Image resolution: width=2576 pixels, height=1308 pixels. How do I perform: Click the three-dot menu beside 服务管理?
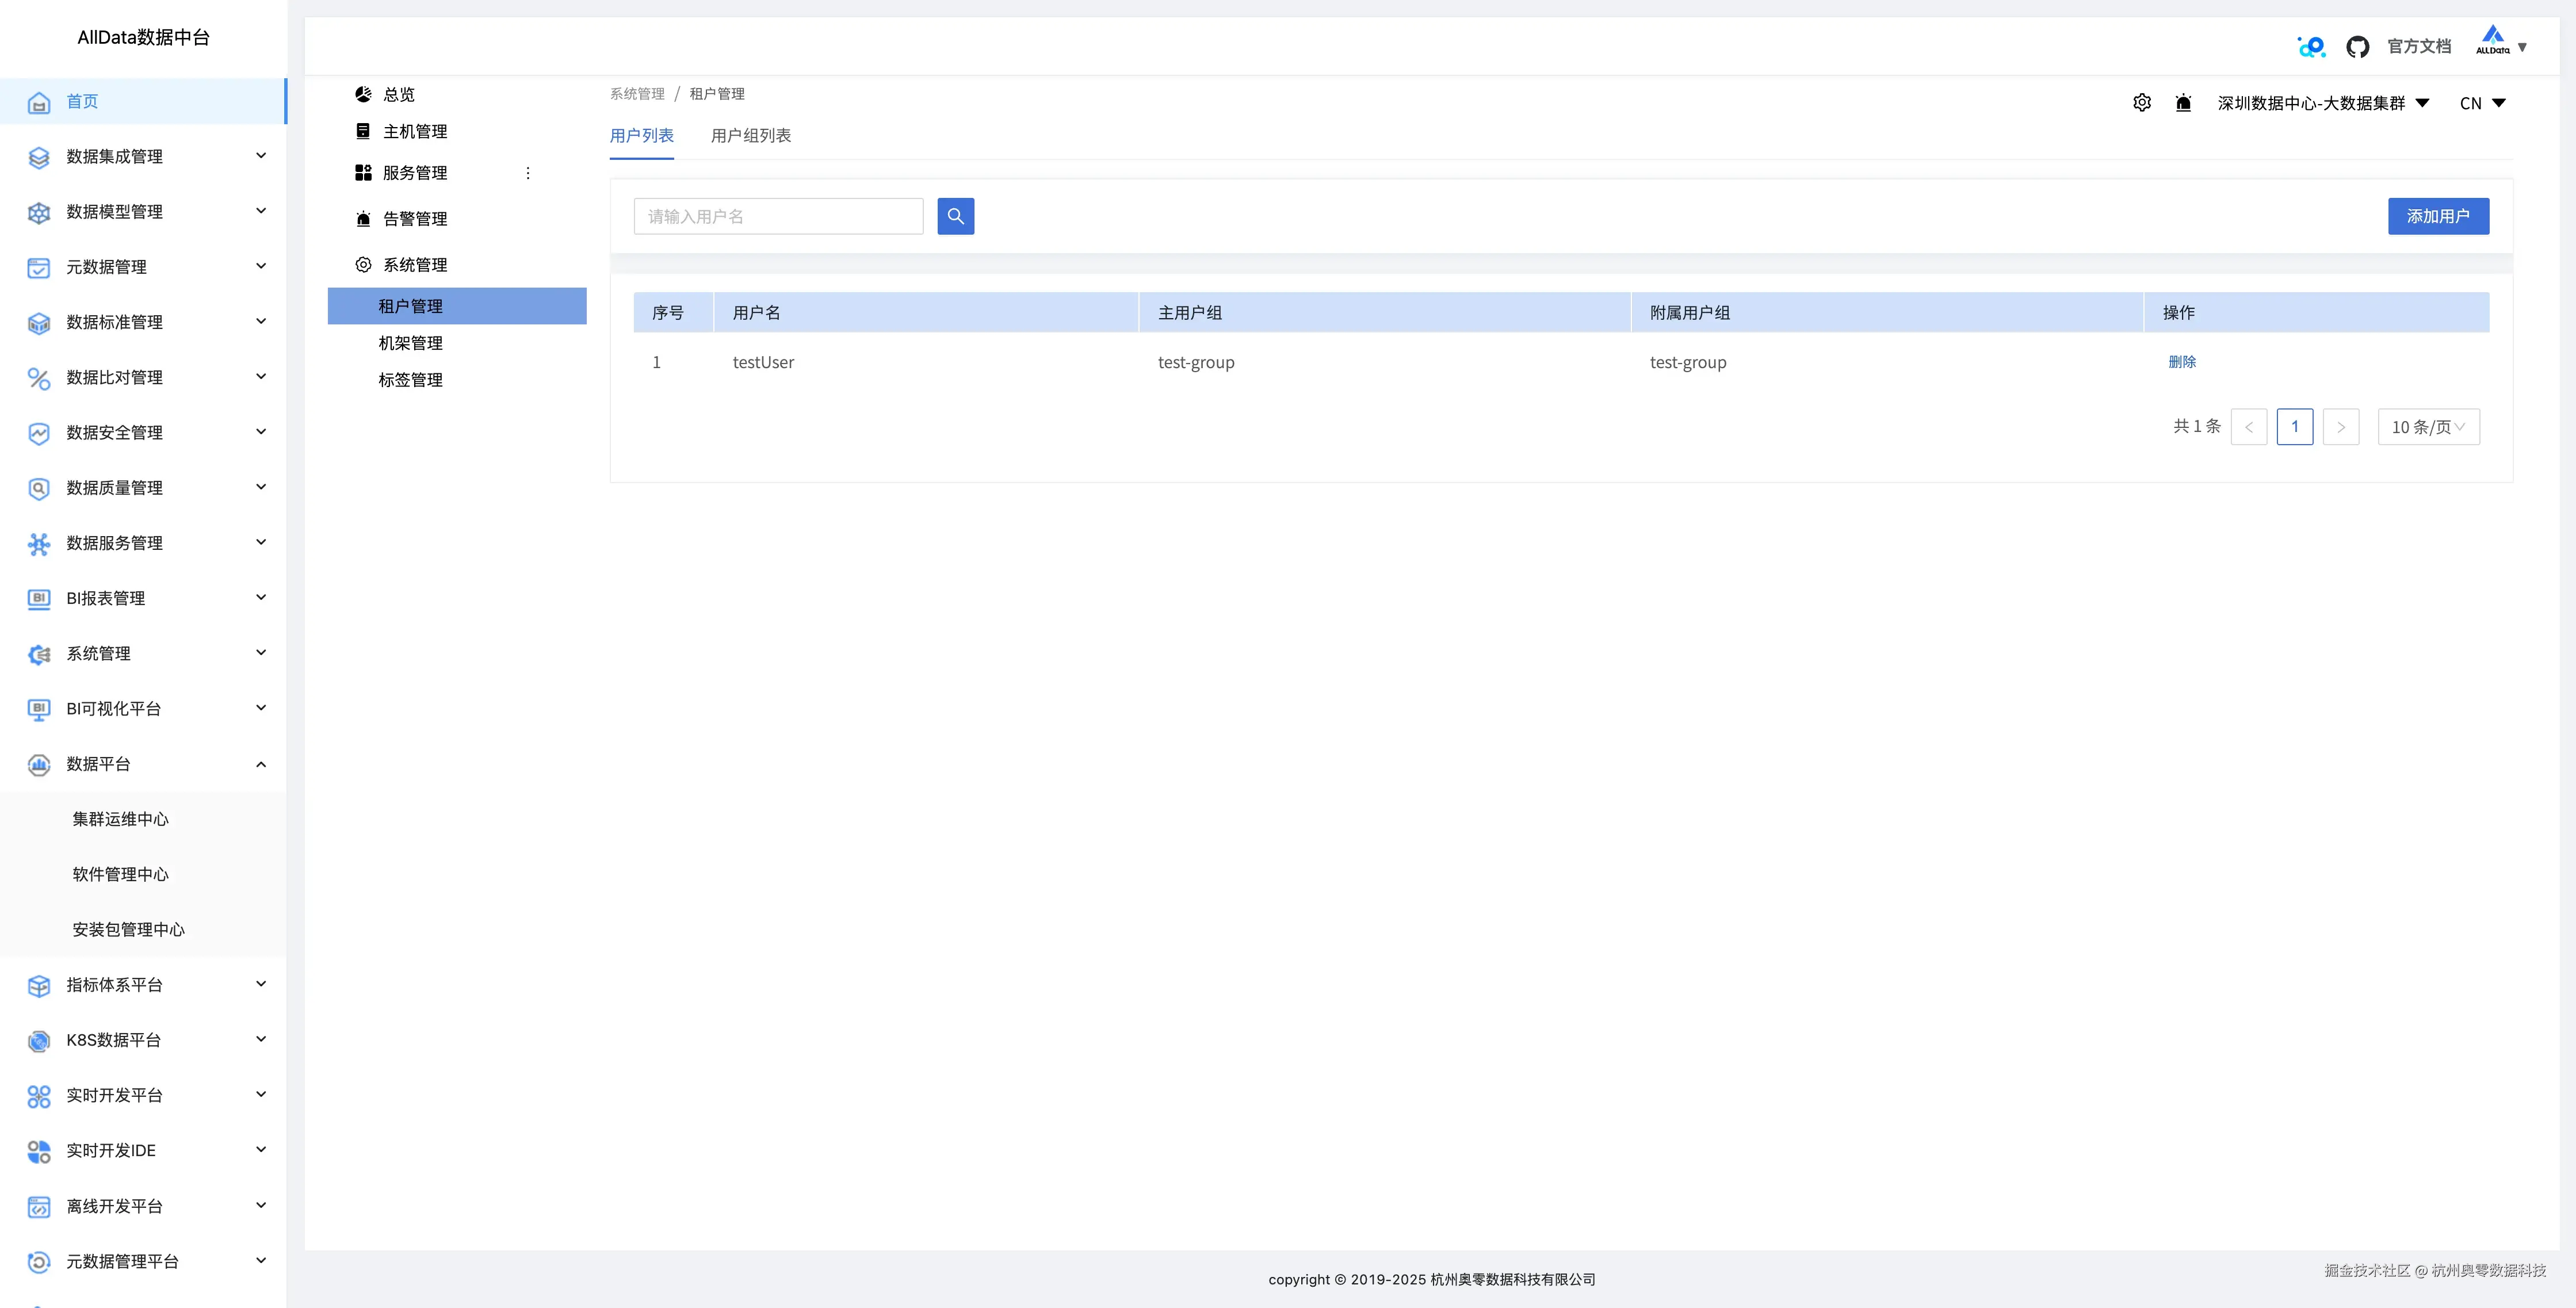[528, 173]
